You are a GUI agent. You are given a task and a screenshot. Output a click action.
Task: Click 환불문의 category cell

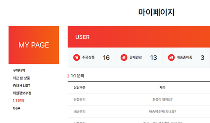[80, 99]
